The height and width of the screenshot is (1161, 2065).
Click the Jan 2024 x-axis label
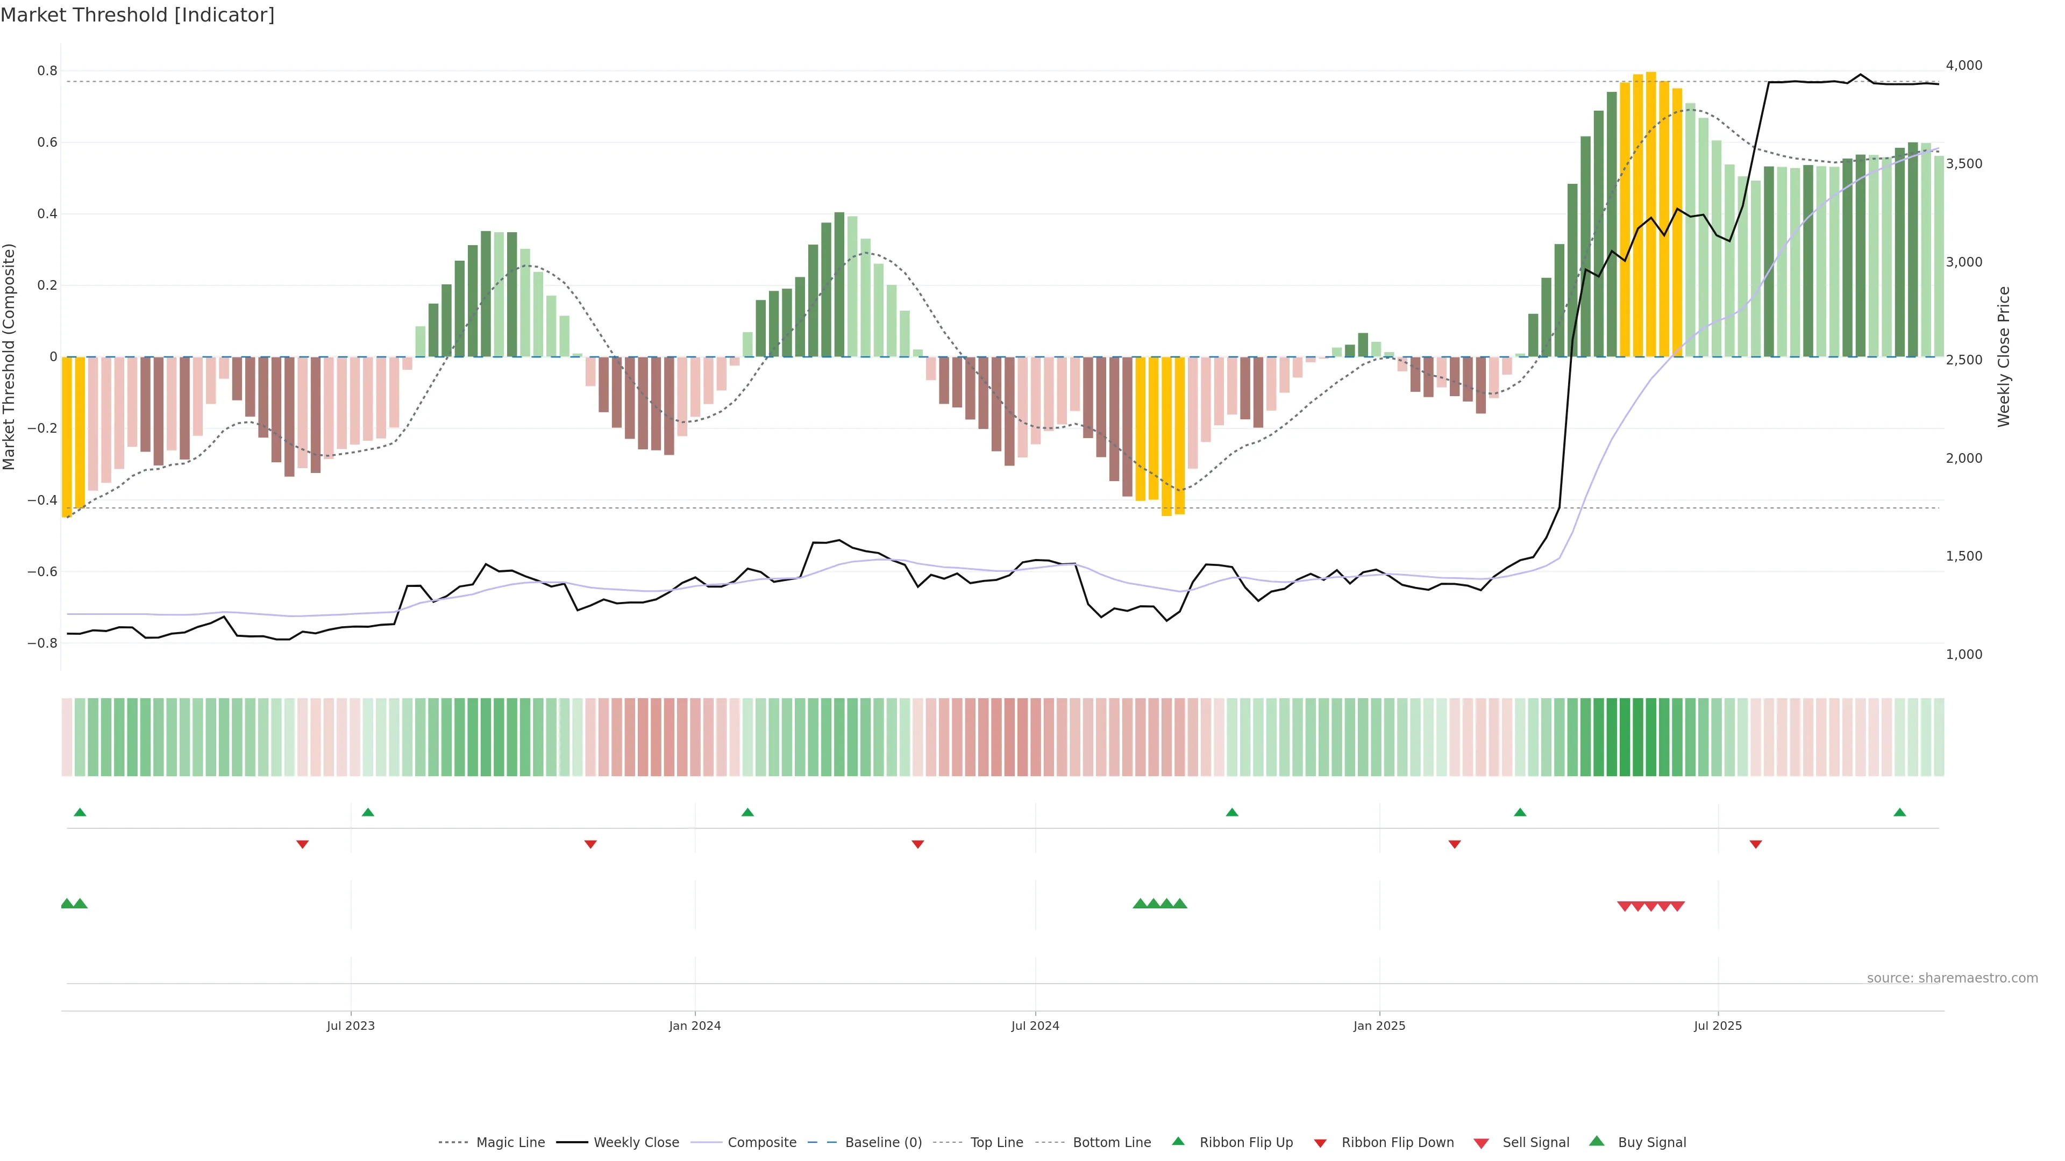(695, 1027)
